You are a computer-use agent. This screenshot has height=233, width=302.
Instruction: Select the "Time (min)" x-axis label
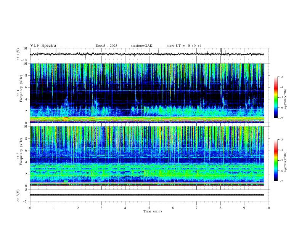(x=153, y=211)
